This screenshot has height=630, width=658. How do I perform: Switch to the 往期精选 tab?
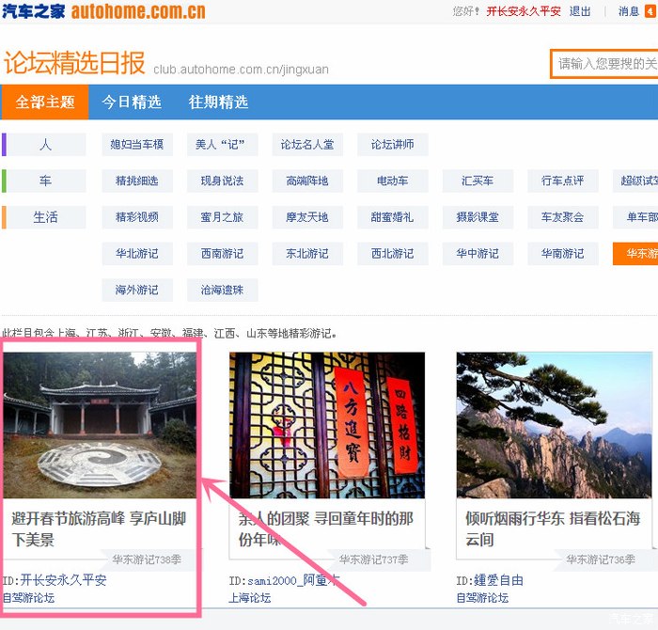pyautogui.click(x=218, y=102)
